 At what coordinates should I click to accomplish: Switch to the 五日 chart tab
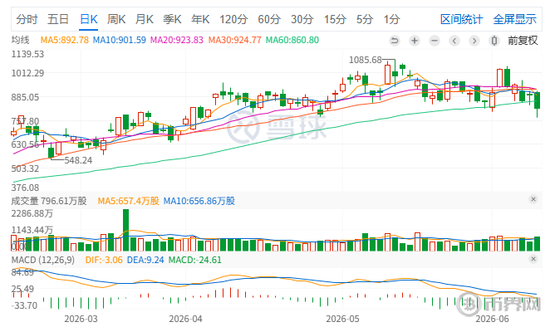(58, 19)
